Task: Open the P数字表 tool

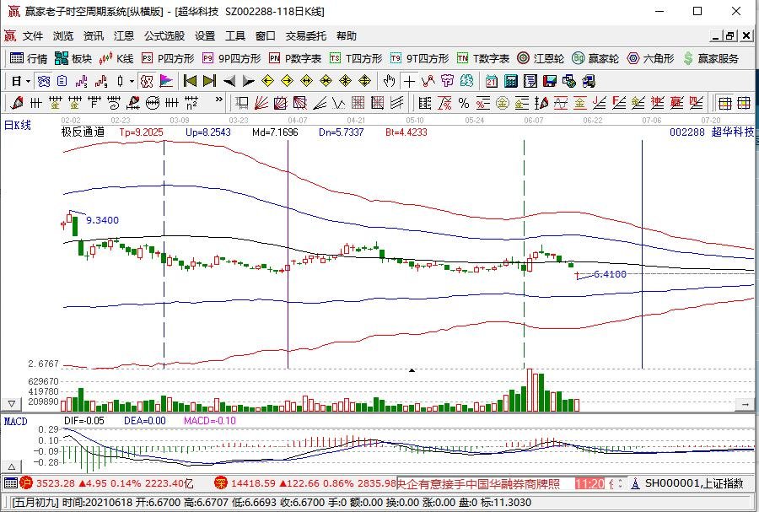Action: [295, 58]
